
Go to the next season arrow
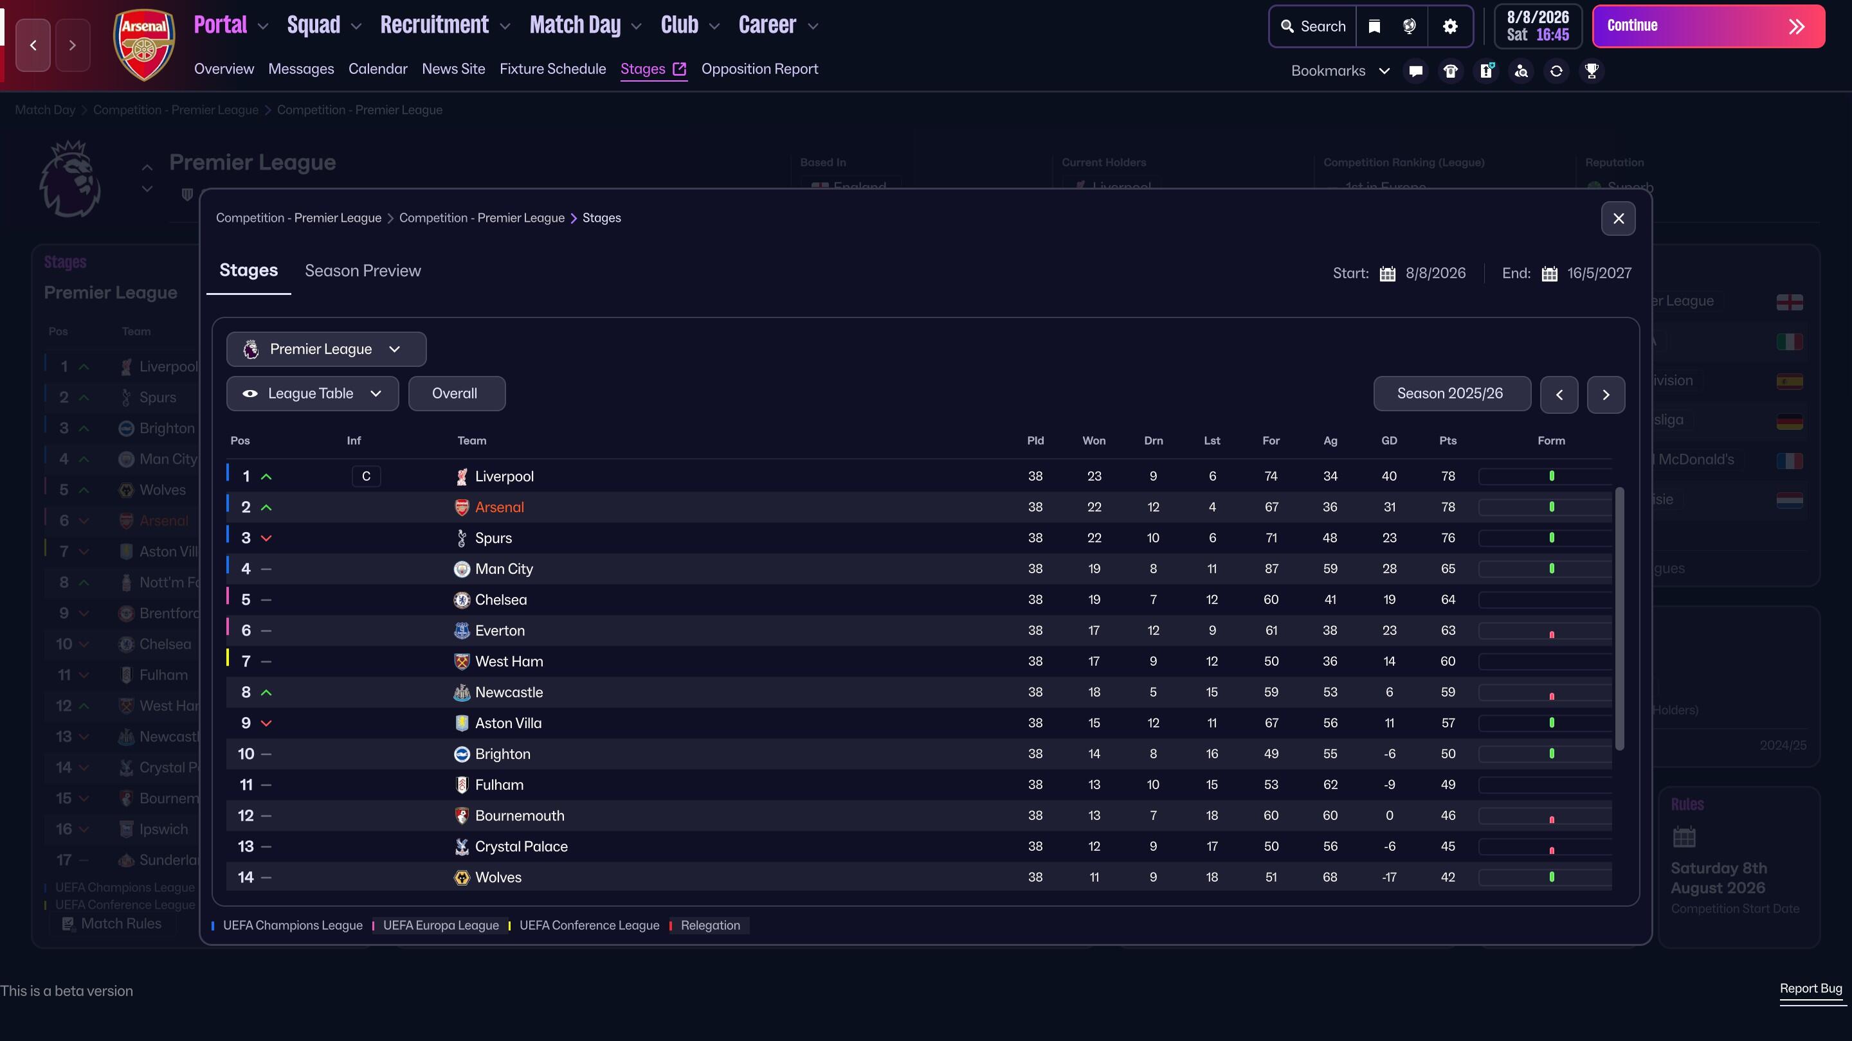pyautogui.click(x=1606, y=395)
